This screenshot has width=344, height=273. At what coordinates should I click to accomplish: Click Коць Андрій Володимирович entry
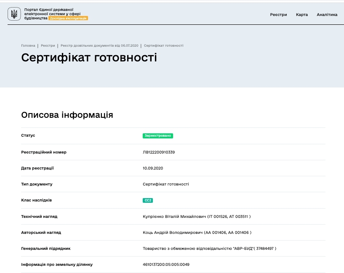coord(197,233)
